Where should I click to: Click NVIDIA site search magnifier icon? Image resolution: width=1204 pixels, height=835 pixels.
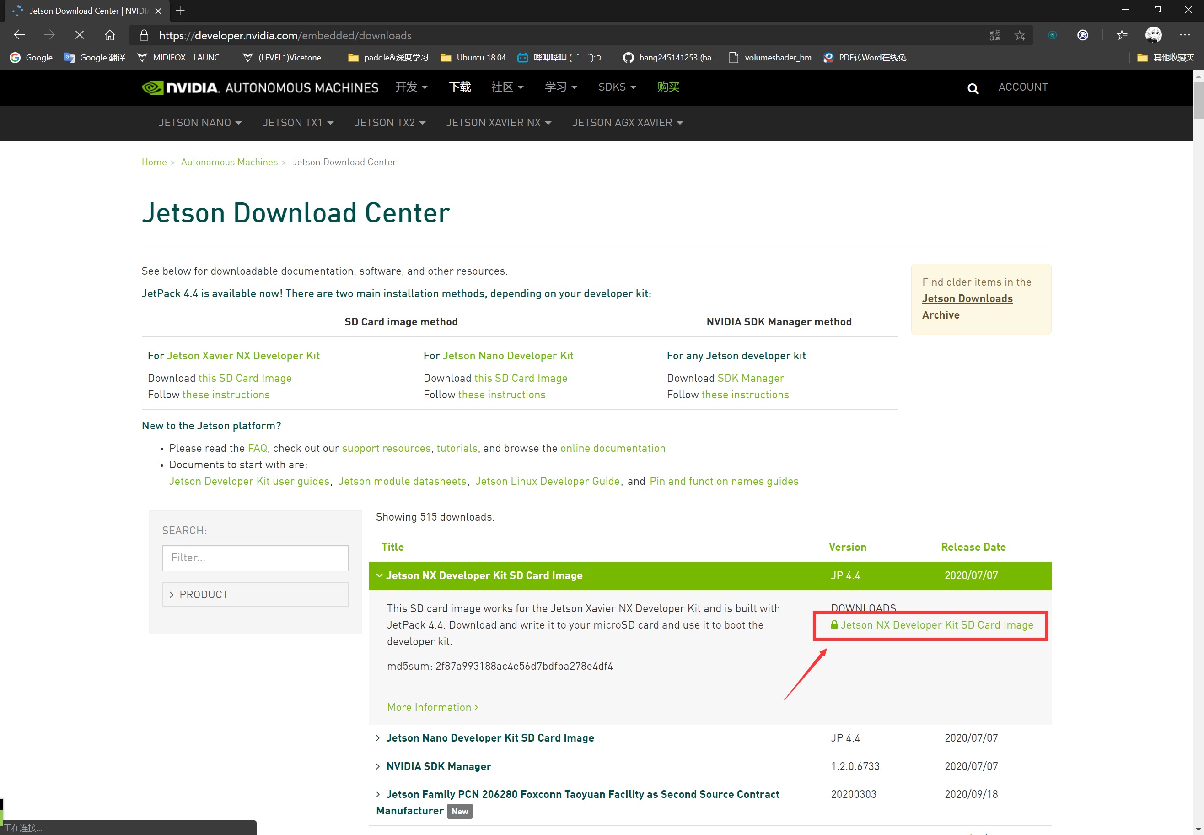pos(973,88)
